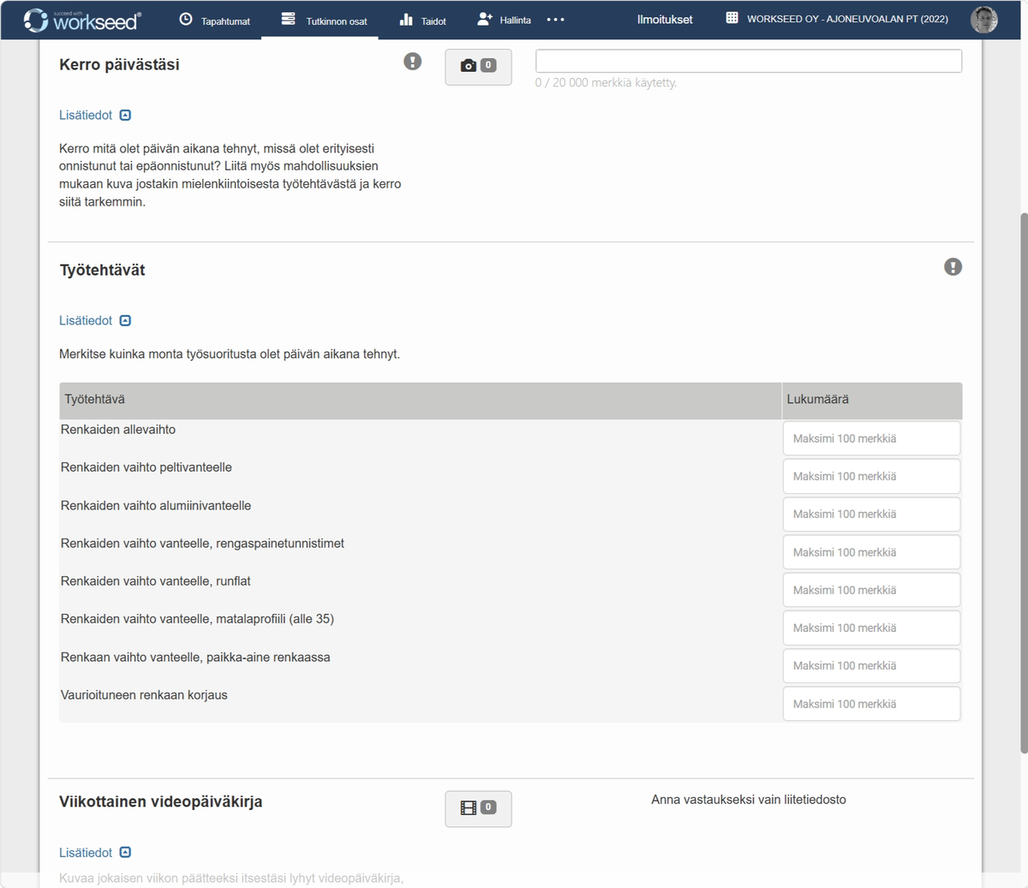1028x888 pixels.
Task: Click the quantity field for paikka-aine renkaassa row
Action: [871, 665]
